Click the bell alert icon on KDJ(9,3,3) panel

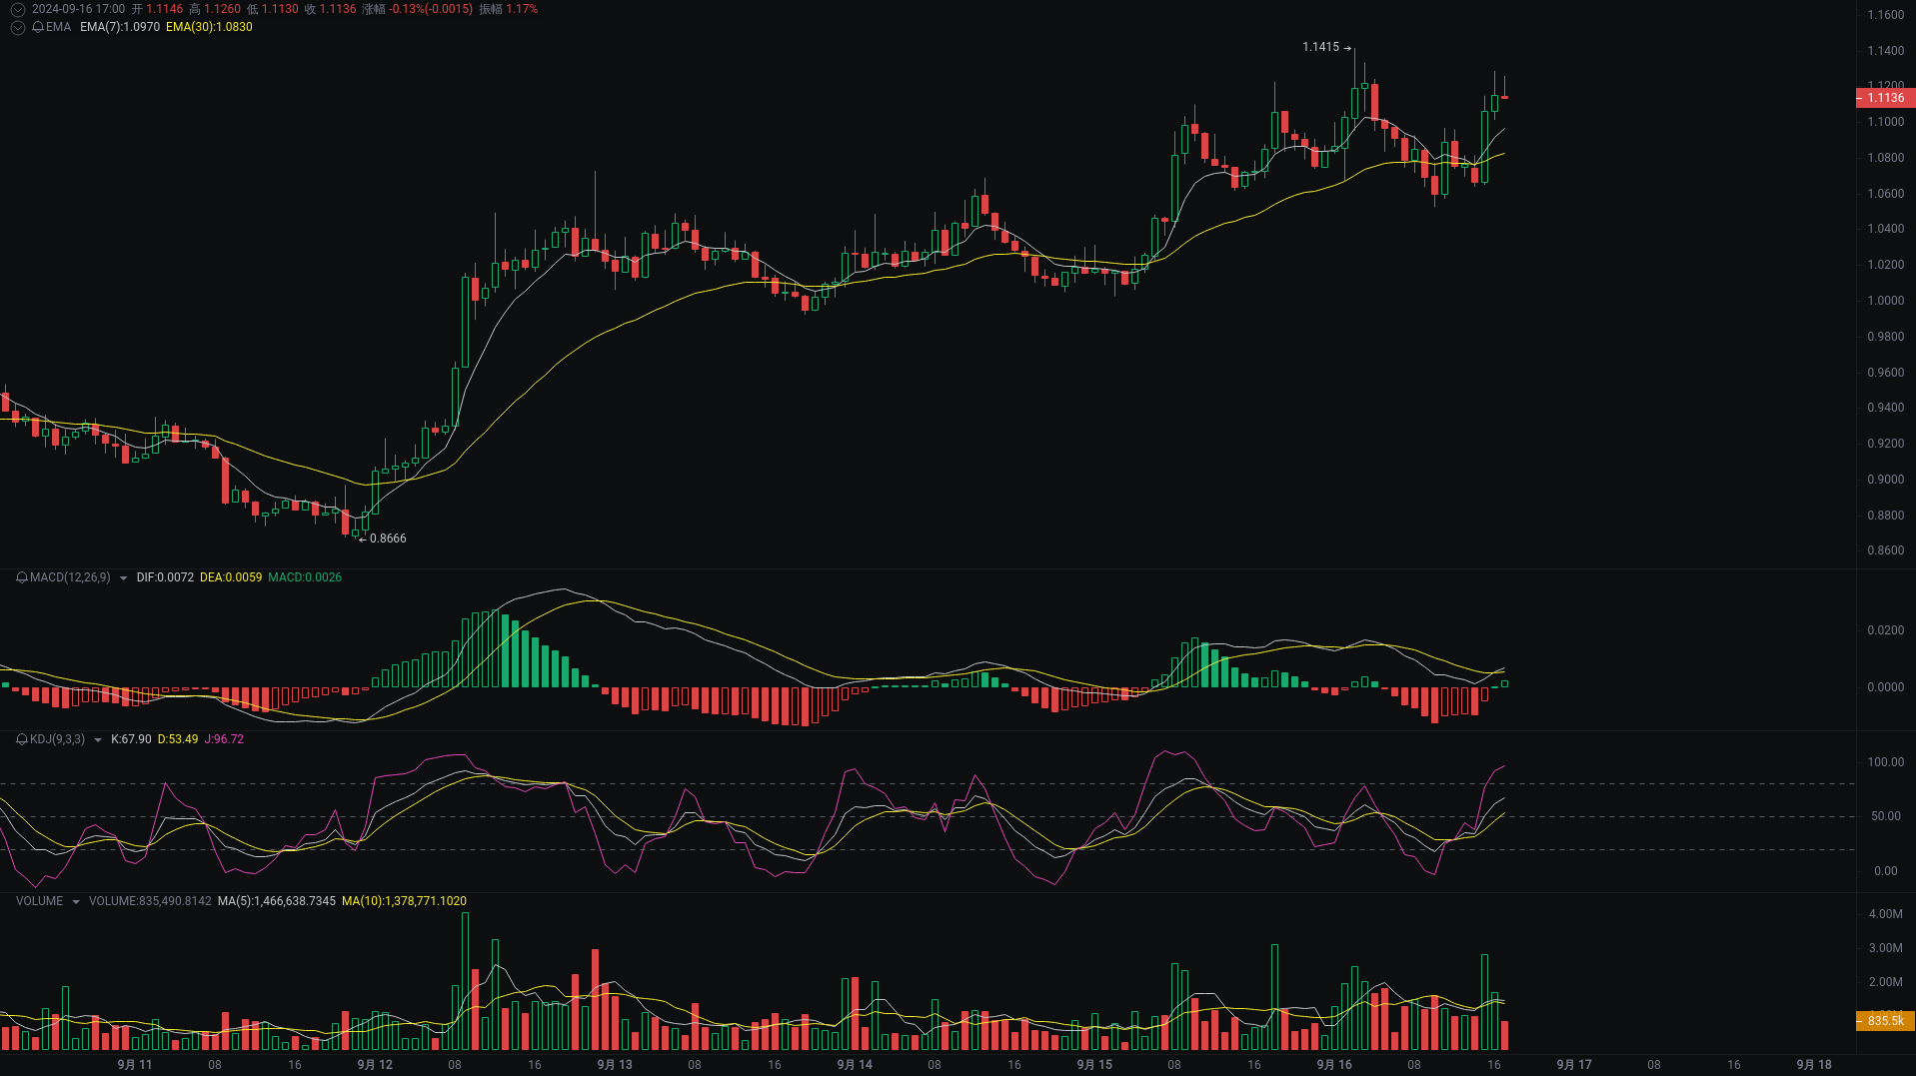click(x=20, y=739)
